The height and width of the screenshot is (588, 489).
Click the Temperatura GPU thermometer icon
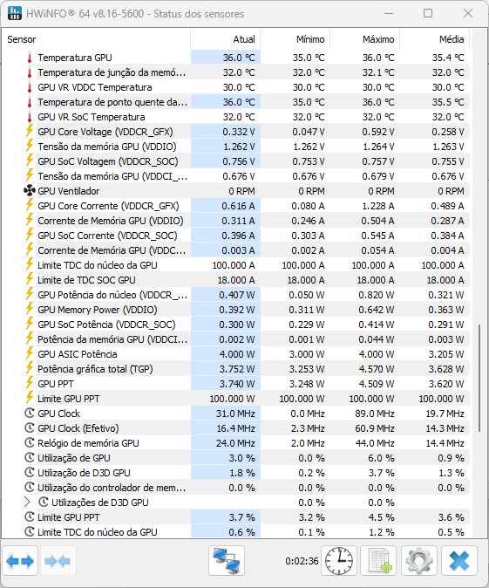pyautogui.click(x=30, y=58)
